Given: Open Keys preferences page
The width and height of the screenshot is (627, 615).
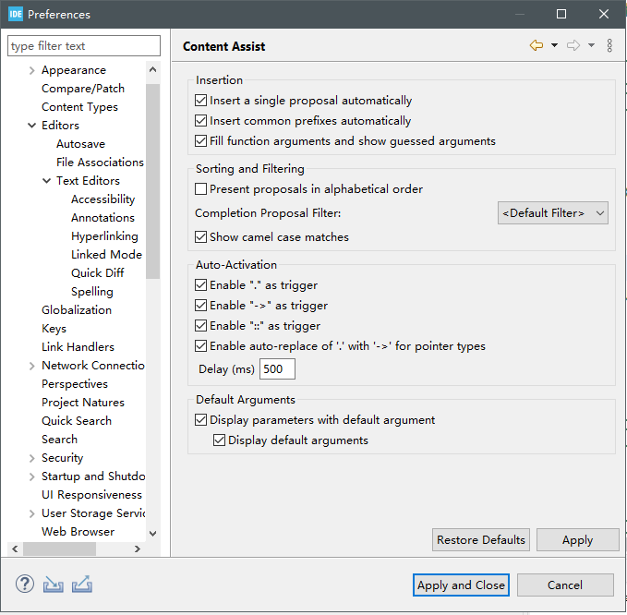Looking at the screenshot, I should tap(54, 329).
